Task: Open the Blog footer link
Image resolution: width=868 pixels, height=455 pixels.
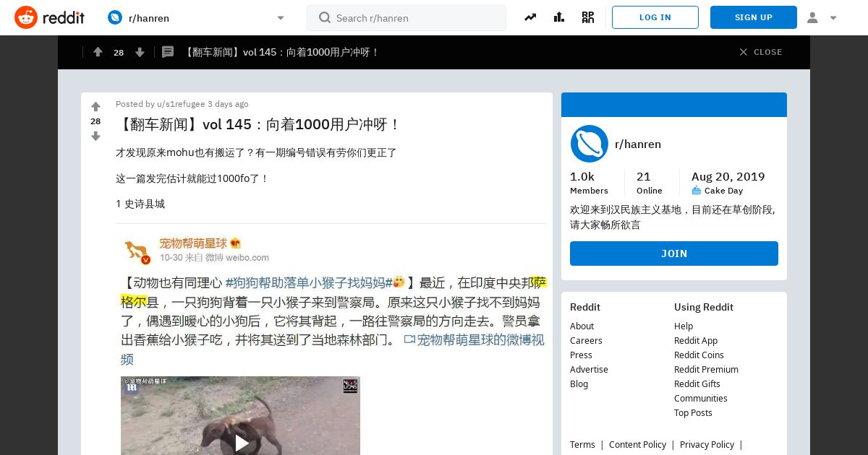Action: (x=579, y=384)
